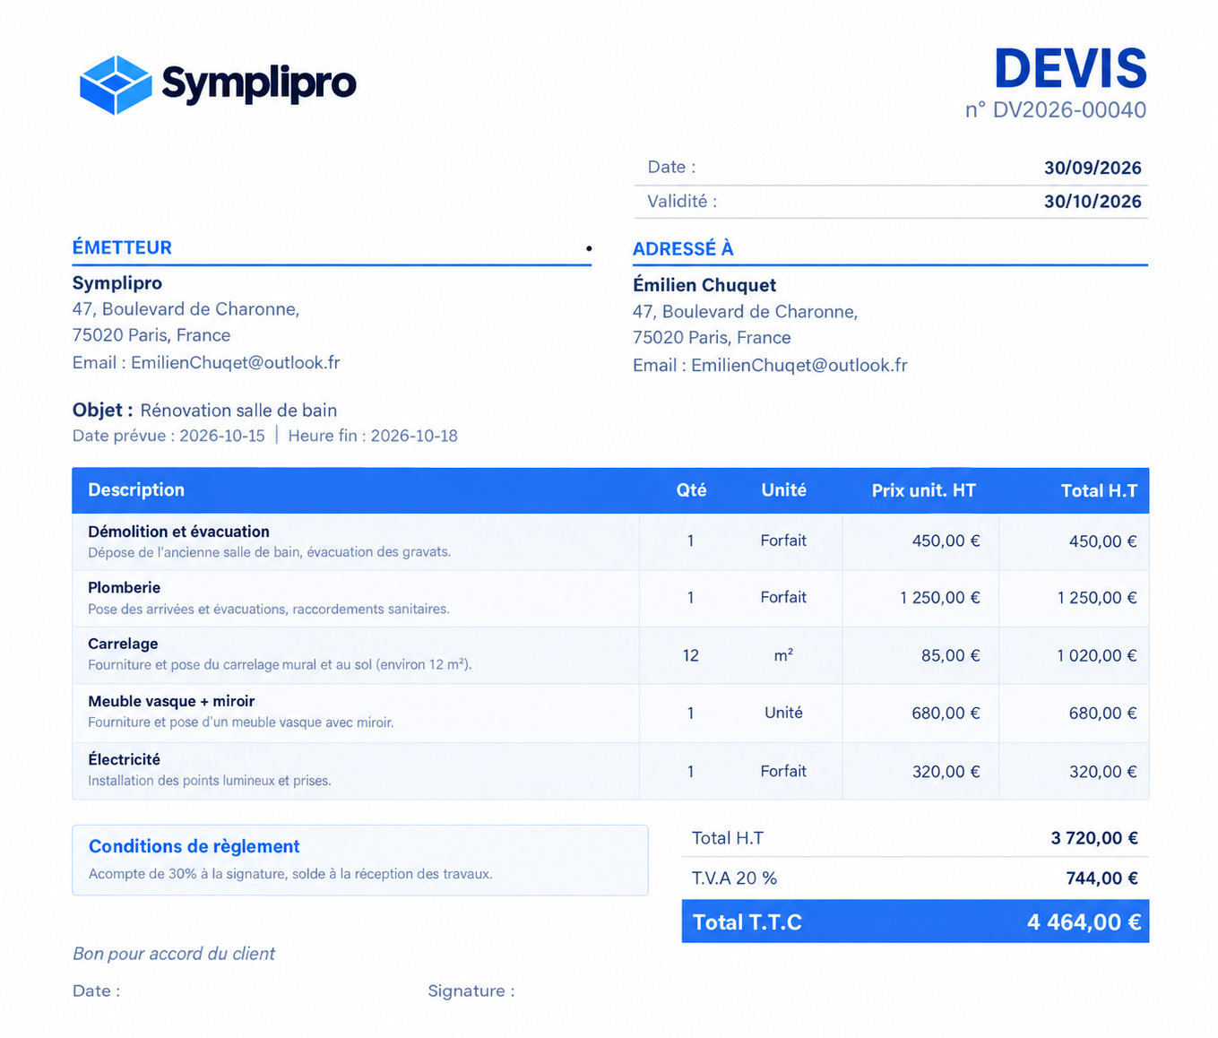Click the Date prévue 2026-10-15 text

click(x=168, y=436)
